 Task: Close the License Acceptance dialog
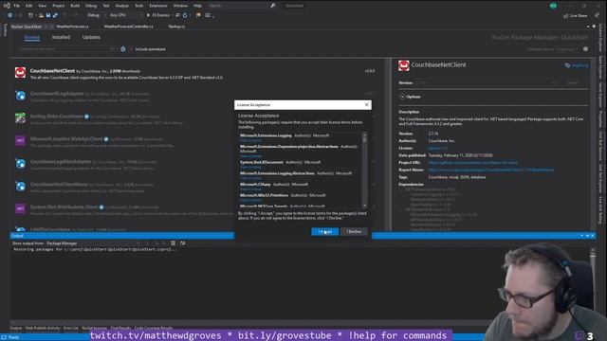coord(367,105)
